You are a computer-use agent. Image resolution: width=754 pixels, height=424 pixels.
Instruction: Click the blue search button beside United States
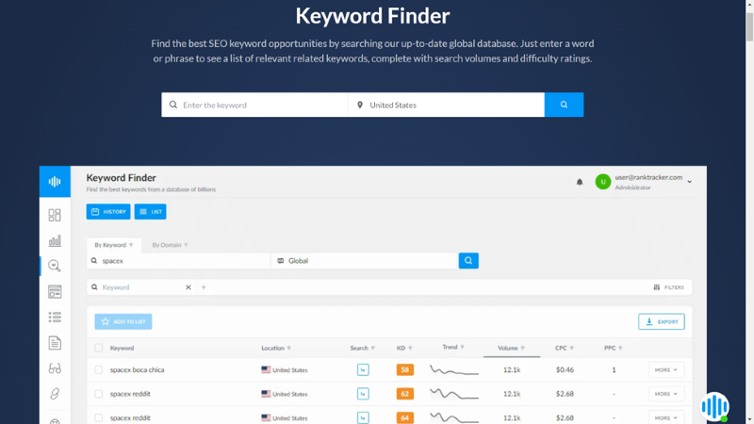(x=564, y=105)
